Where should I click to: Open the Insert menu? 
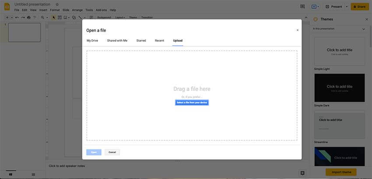click(x=43, y=10)
